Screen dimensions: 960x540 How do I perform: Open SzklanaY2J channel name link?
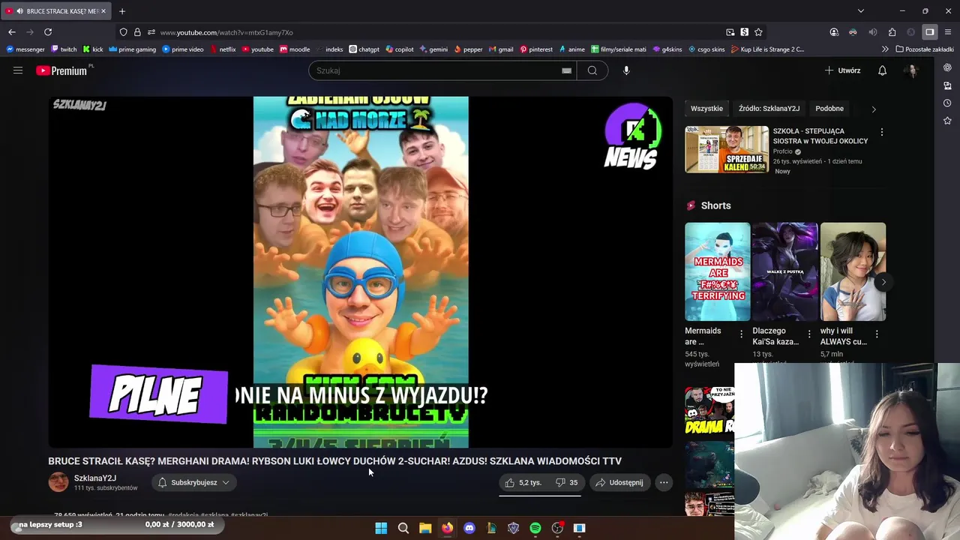point(95,478)
